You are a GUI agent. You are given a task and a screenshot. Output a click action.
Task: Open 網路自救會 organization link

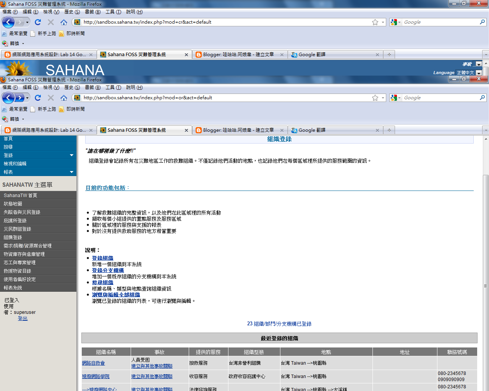click(x=93, y=363)
